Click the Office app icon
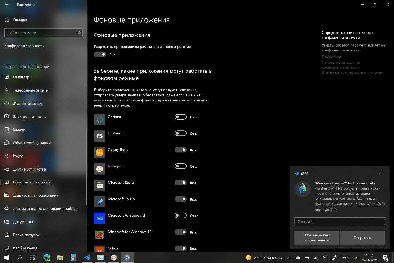Image resolution: width=394 pixels, height=263 pixels. click(x=99, y=249)
